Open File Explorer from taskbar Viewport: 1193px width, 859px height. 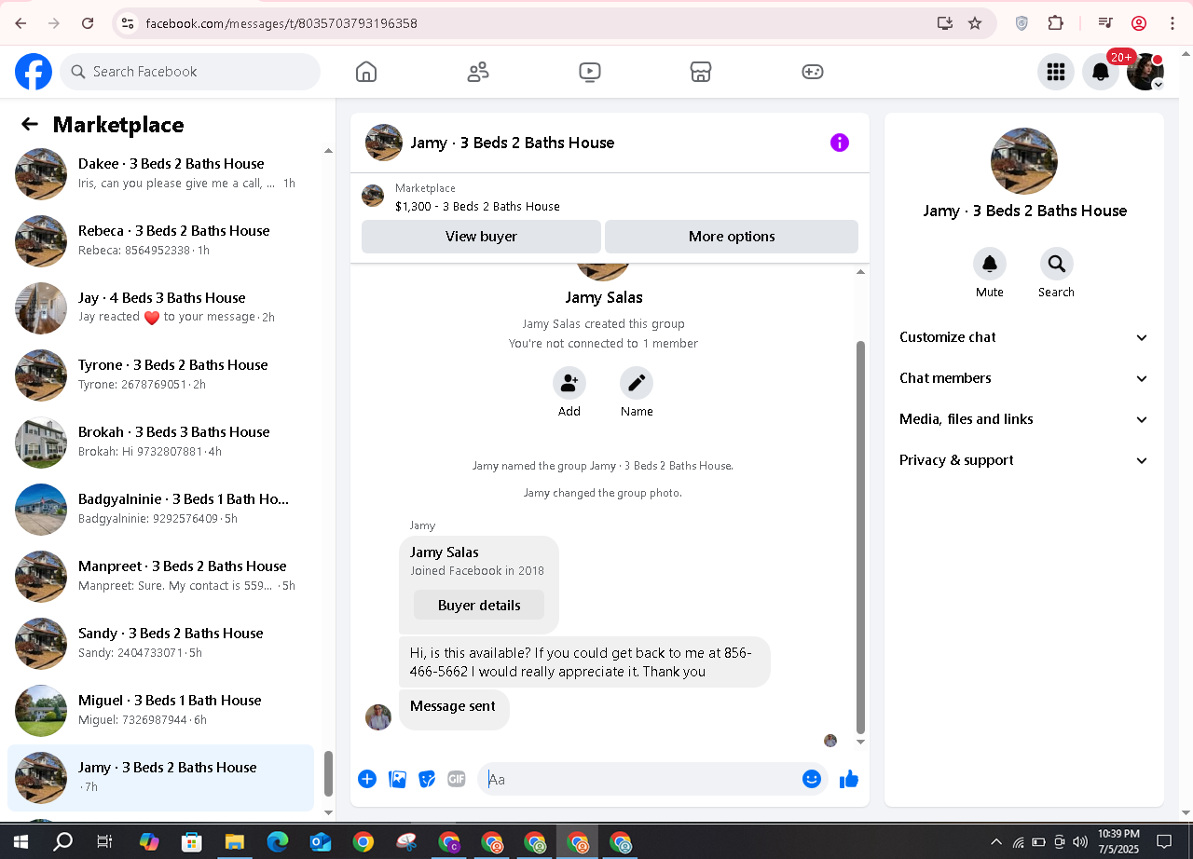pyautogui.click(x=235, y=842)
